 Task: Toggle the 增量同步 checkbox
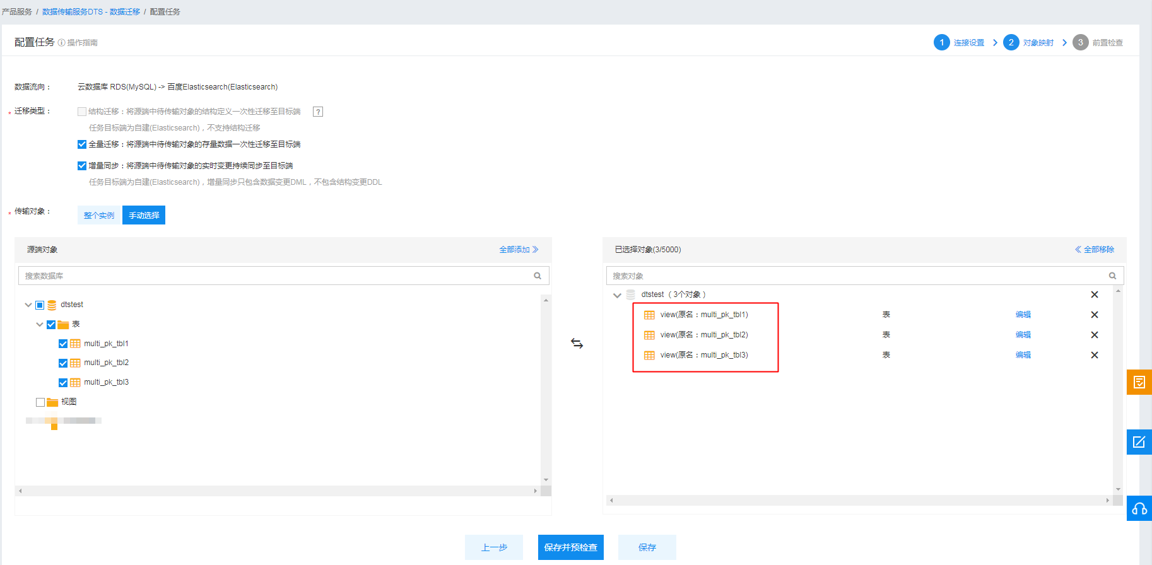coord(82,166)
